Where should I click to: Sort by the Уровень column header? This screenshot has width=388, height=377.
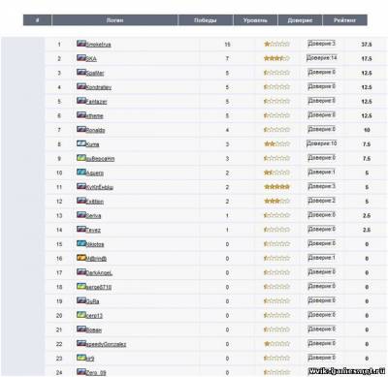pos(255,20)
